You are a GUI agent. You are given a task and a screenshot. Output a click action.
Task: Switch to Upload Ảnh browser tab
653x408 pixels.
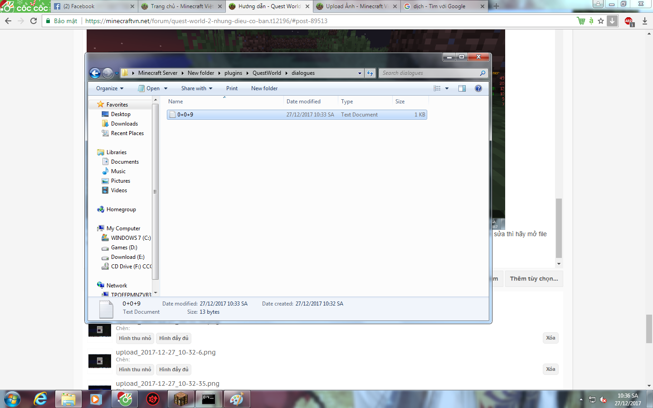[x=356, y=6]
